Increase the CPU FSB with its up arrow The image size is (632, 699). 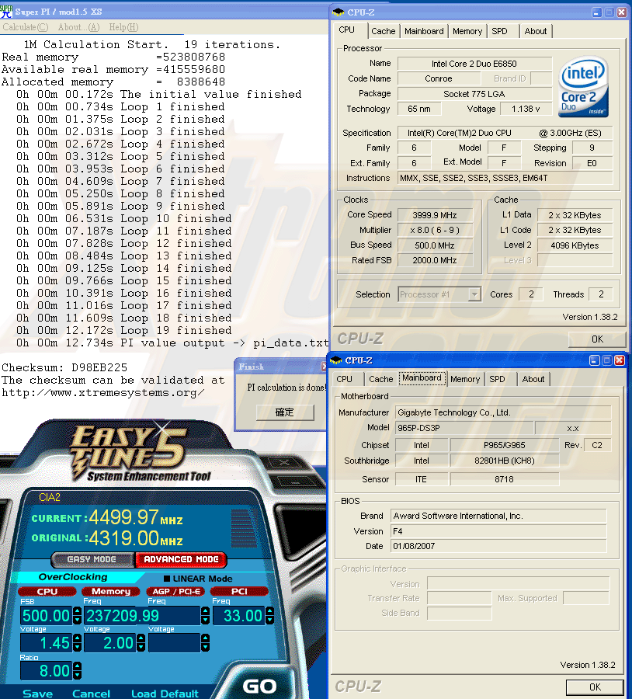pos(77,612)
